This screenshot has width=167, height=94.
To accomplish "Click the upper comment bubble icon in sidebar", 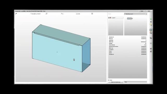I will (151, 49).
